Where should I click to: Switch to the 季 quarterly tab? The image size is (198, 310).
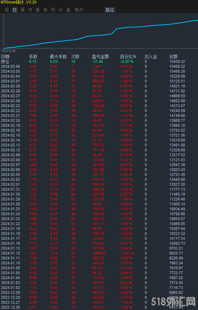(x=38, y=10)
